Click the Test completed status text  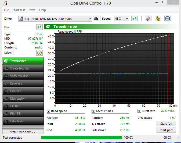(12, 138)
